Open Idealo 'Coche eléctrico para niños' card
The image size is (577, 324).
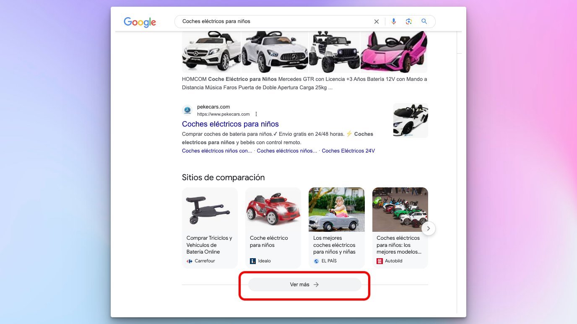[x=273, y=228]
